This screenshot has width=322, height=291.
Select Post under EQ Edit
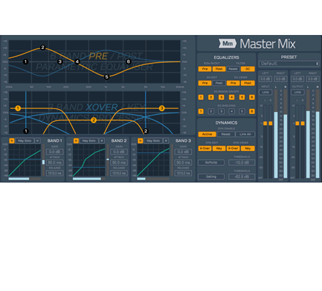coord(219,83)
